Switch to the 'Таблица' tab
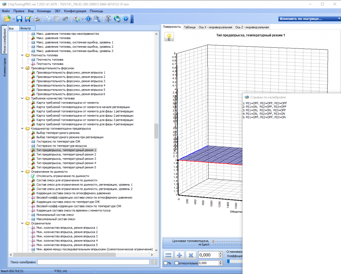This screenshot has width=341, height=274. coord(190,27)
